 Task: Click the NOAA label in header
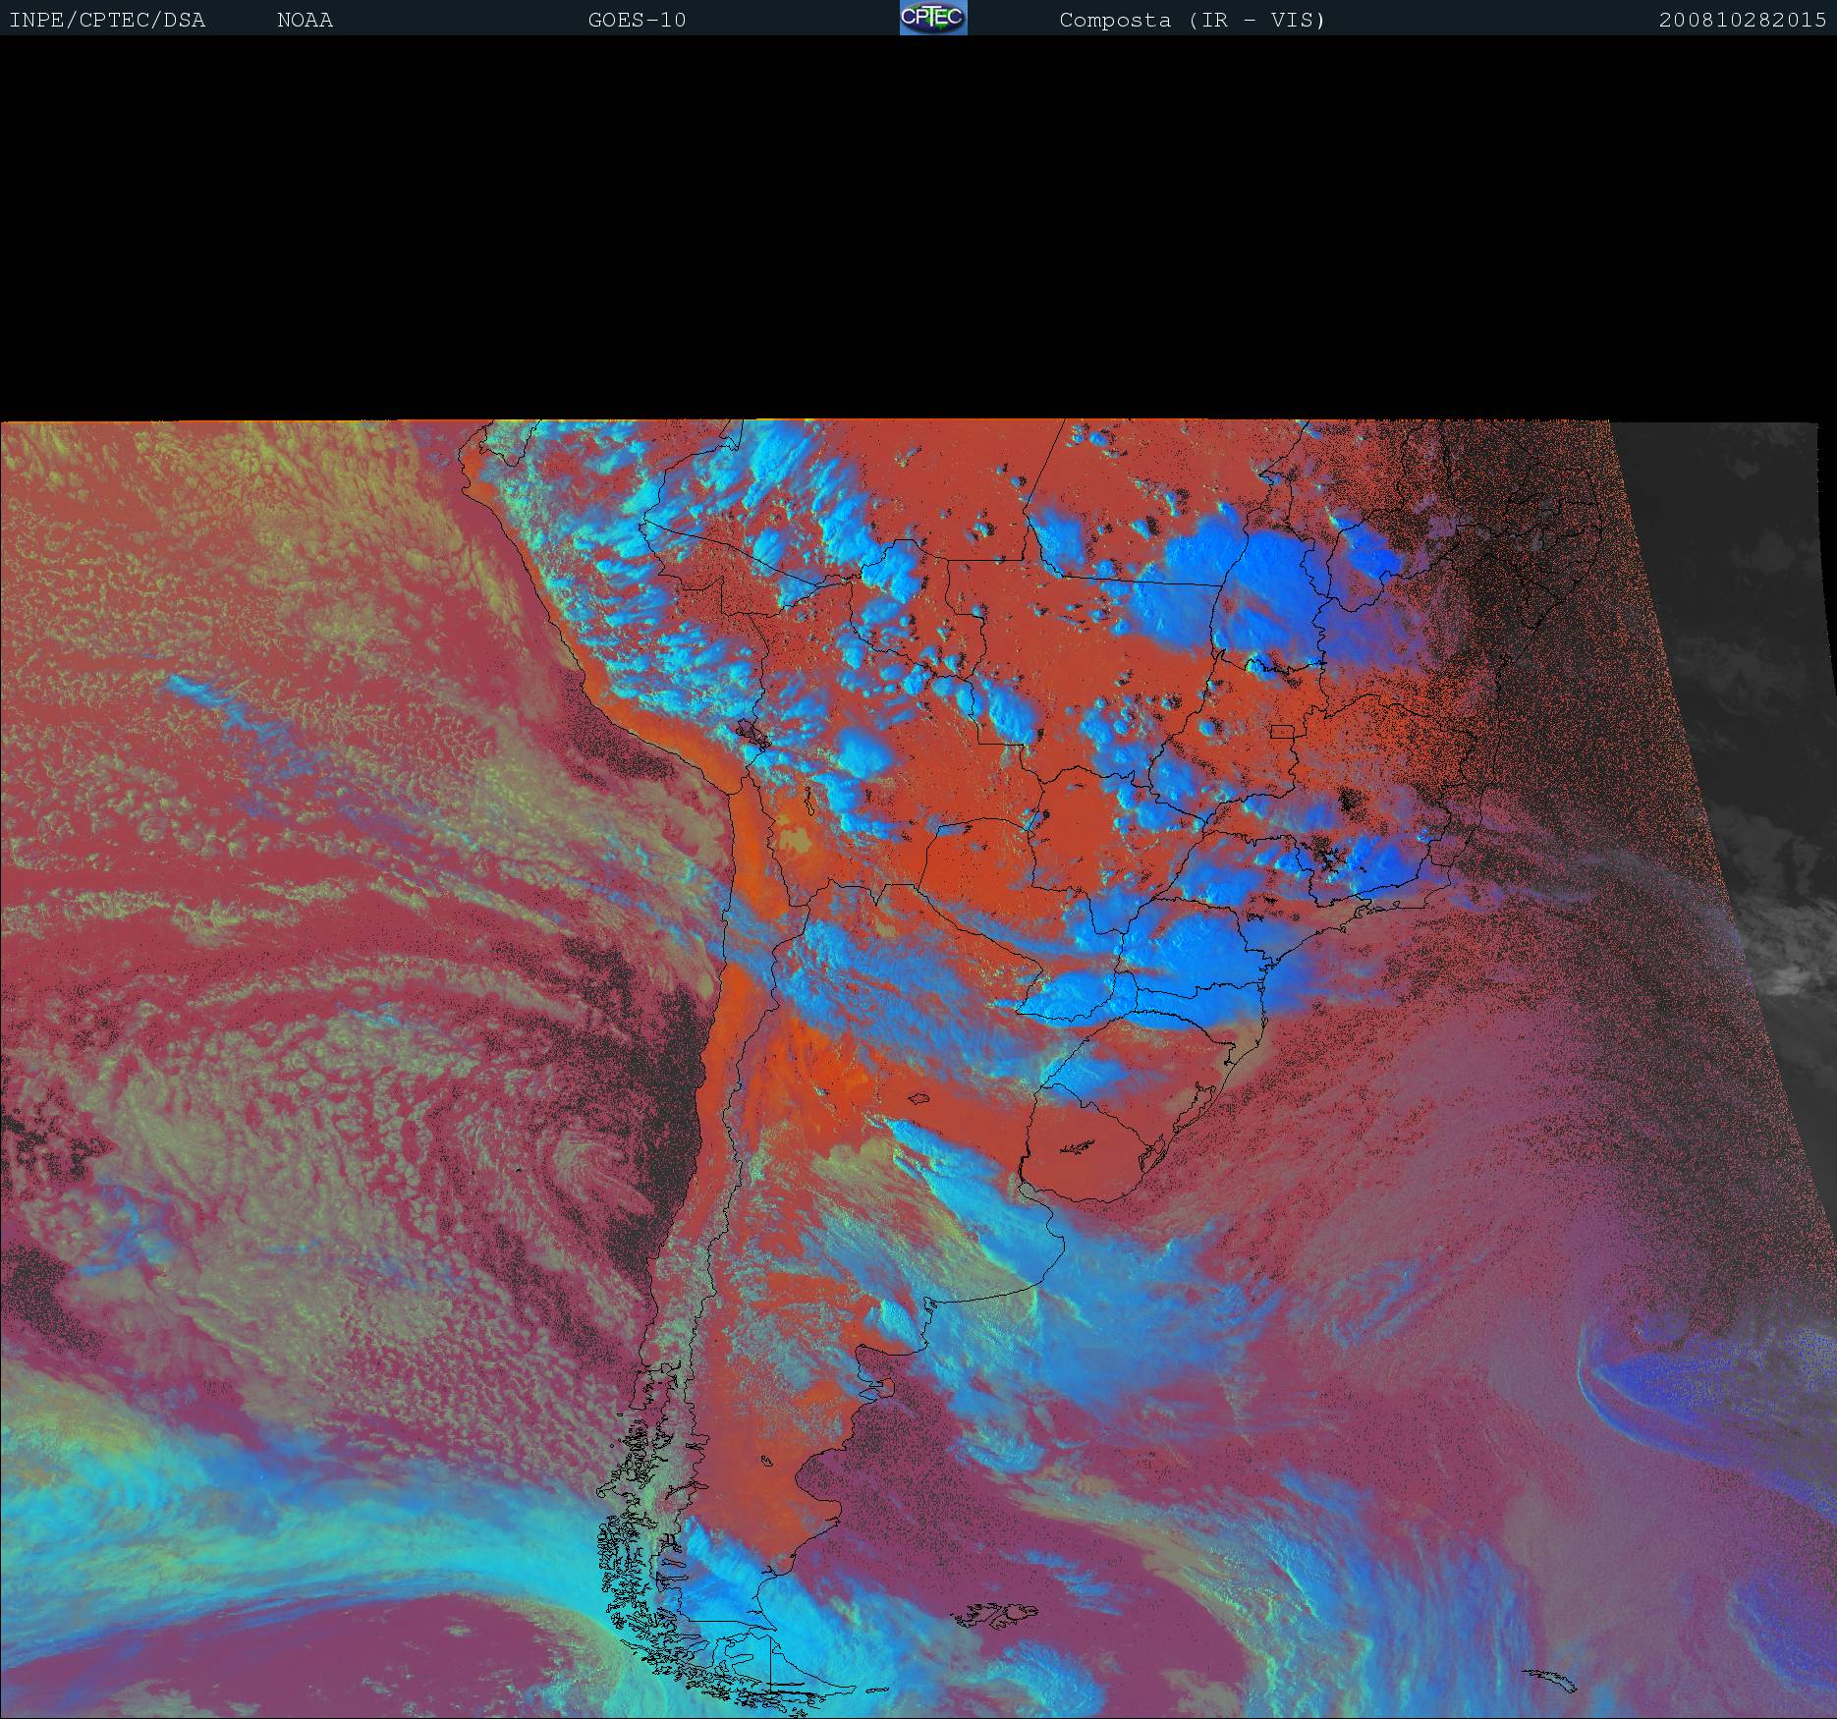click(x=305, y=21)
